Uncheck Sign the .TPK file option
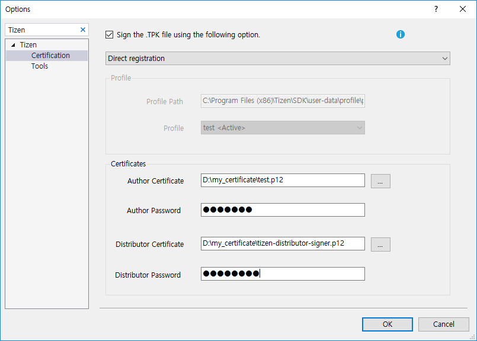Viewport: 477px width, 341px height. [x=110, y=34]
